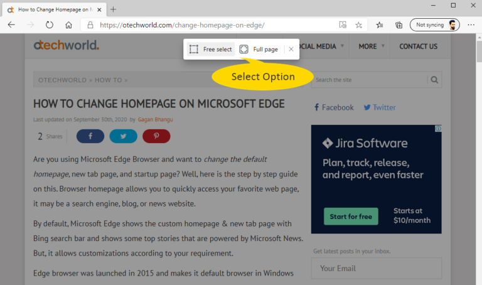Click OTECHWORLD breadcrumb link

point(62,80)
